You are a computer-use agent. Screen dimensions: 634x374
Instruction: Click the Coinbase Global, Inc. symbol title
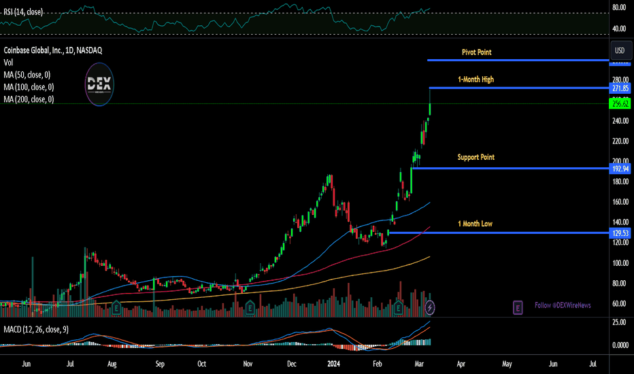[53, 50]
